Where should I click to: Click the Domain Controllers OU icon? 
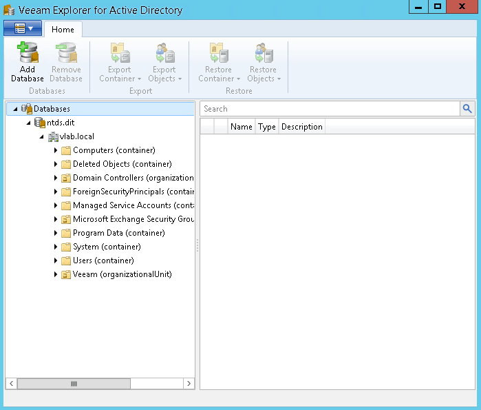[x=66, y=178]
